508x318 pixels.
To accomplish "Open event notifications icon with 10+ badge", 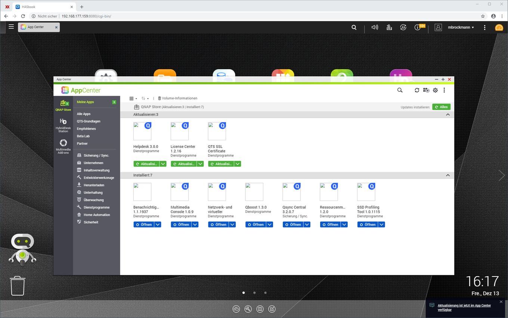I will tap(418, 27).
